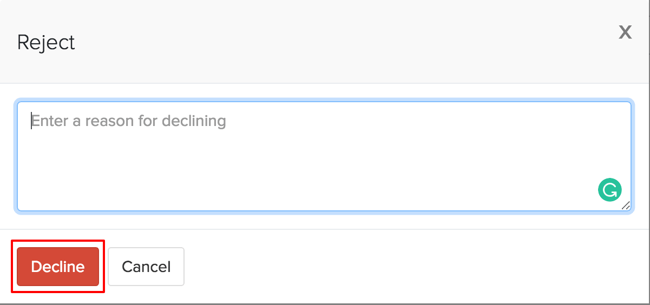Abort declining with the Cancel button
Viewport: 650px width, 305px height.
tap(146, 267)
